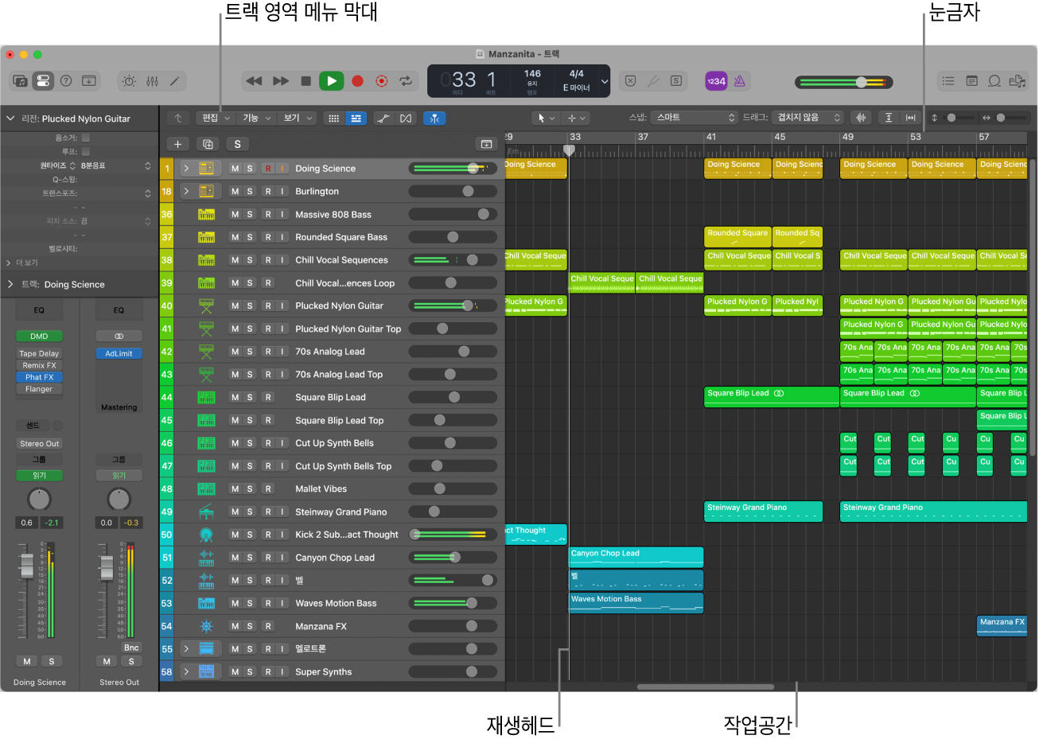The width and height of the screenshot is (1039, 743).
Task: Open the LCD display mode dropdown
Action: coord(604,81)
